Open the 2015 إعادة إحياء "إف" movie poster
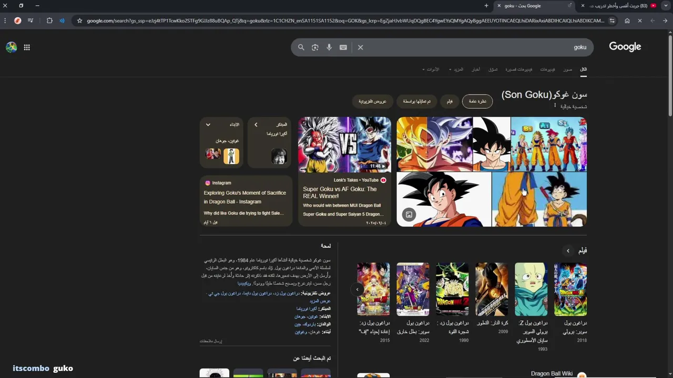Screen dimensions: 673x378 click(x=373, y=290)
